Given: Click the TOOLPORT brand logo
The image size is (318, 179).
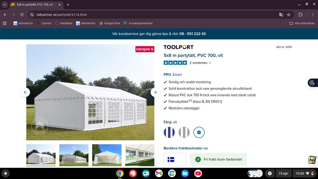Looking at the screenshot, I should (x=179, y=47).
